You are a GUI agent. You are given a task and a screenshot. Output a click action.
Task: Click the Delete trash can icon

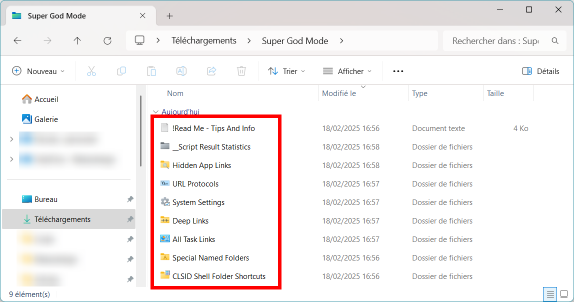[x=241, y=71]
